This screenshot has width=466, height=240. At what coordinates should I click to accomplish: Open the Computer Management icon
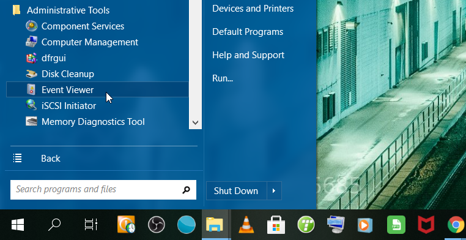[32, 42]
